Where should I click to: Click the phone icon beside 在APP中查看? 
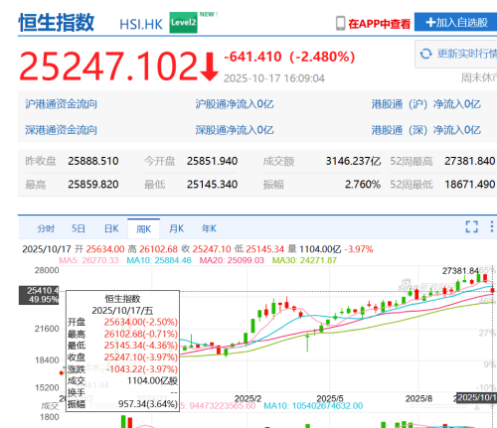point(341,24)
